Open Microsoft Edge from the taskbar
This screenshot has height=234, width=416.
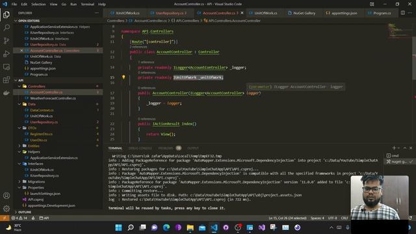tap(166, 227)
